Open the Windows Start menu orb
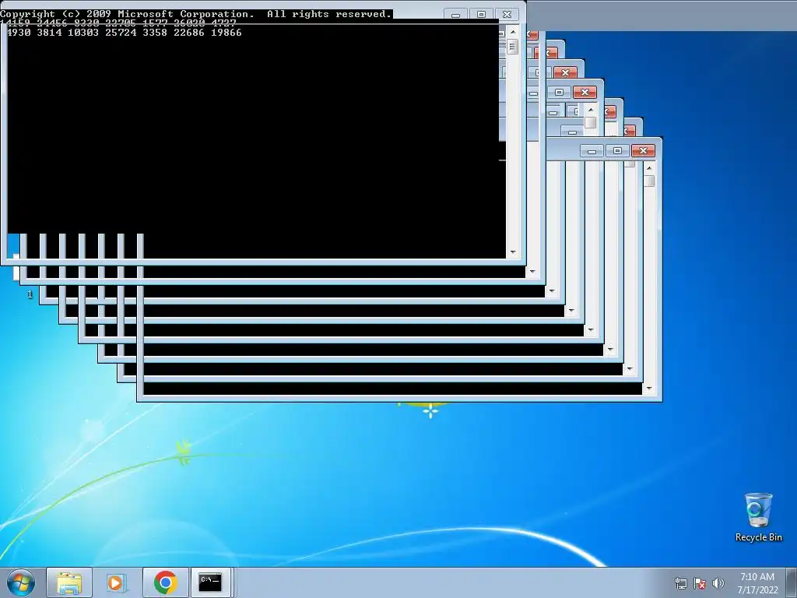The height and width of the screenshot is (598, 797). (x=21, y=582)
